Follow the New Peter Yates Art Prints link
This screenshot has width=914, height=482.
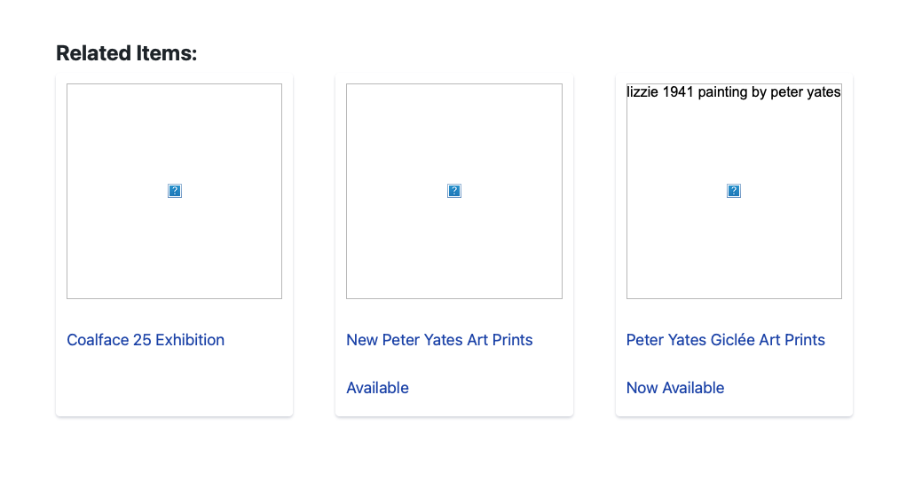point(439,340)
